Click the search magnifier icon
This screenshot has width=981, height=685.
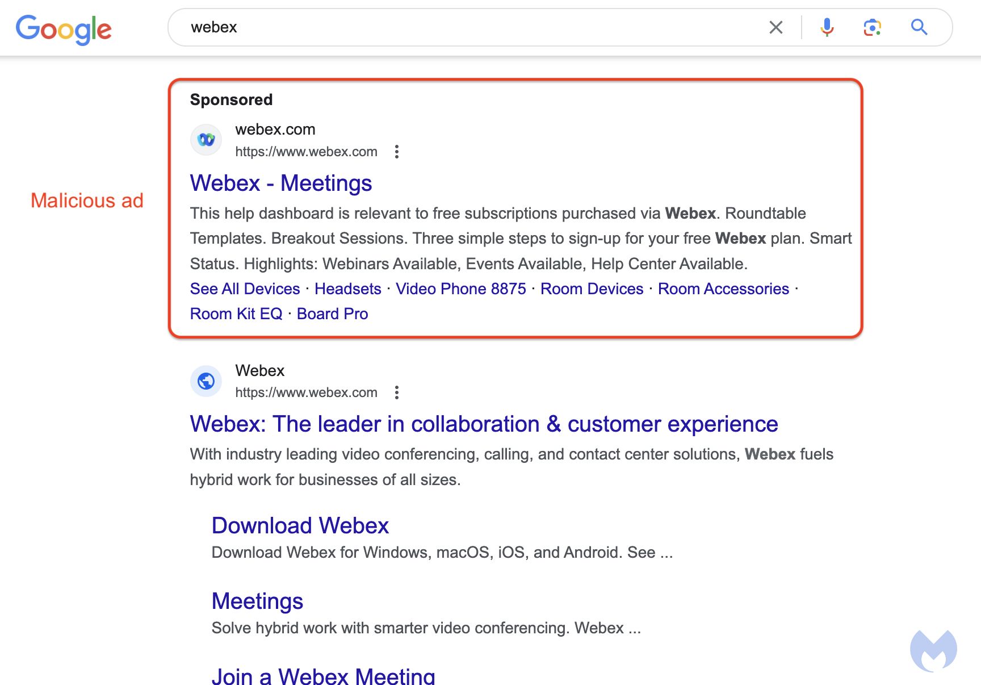pos(919,27)
